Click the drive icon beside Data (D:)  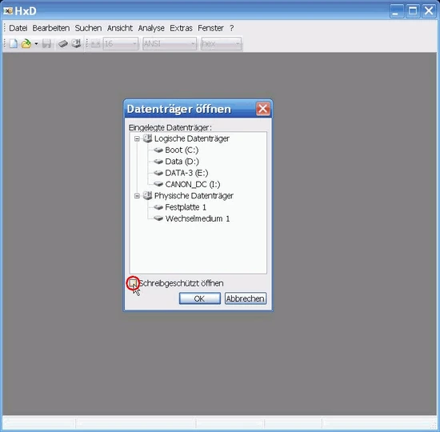pos(158,162)
